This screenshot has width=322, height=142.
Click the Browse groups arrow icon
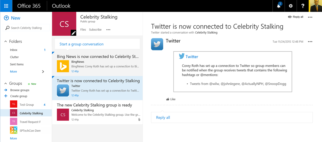[6, 90]
